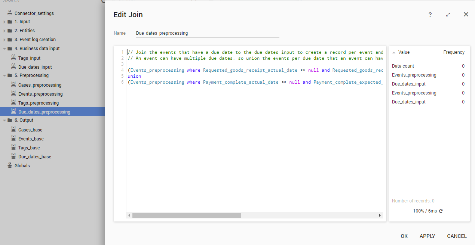The image size is (475, 245).
Task: Expand the "3. Event log creation" folder
Action: click(x=4, y=39)
